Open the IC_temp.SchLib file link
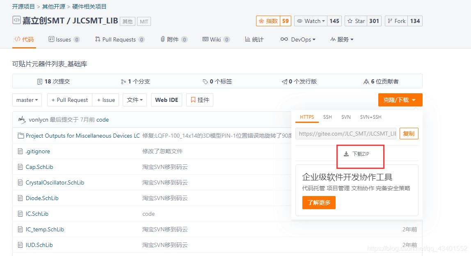Screen dimensions: 471x256 (45, 230)
